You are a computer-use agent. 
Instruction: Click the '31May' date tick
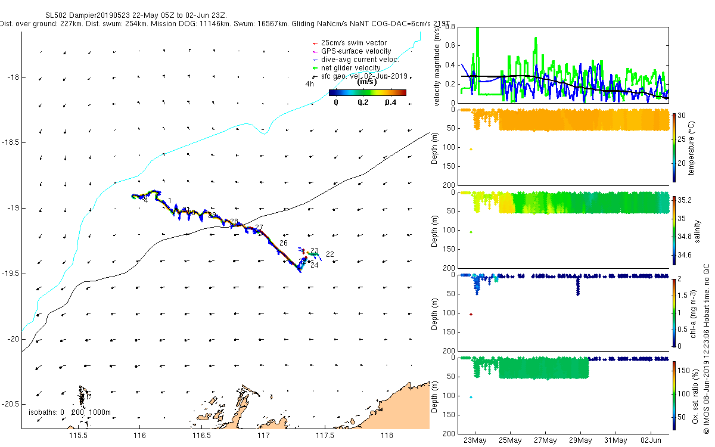[x=615, y=440]
